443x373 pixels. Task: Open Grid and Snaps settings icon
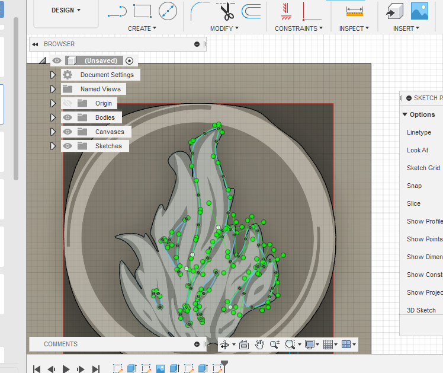pos(328,345)
